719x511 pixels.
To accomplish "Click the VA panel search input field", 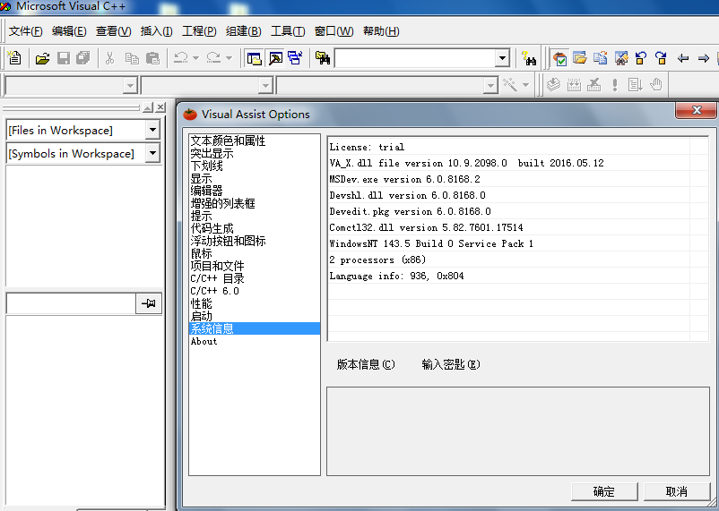I will pyautogui.click(x=71, y=303).
